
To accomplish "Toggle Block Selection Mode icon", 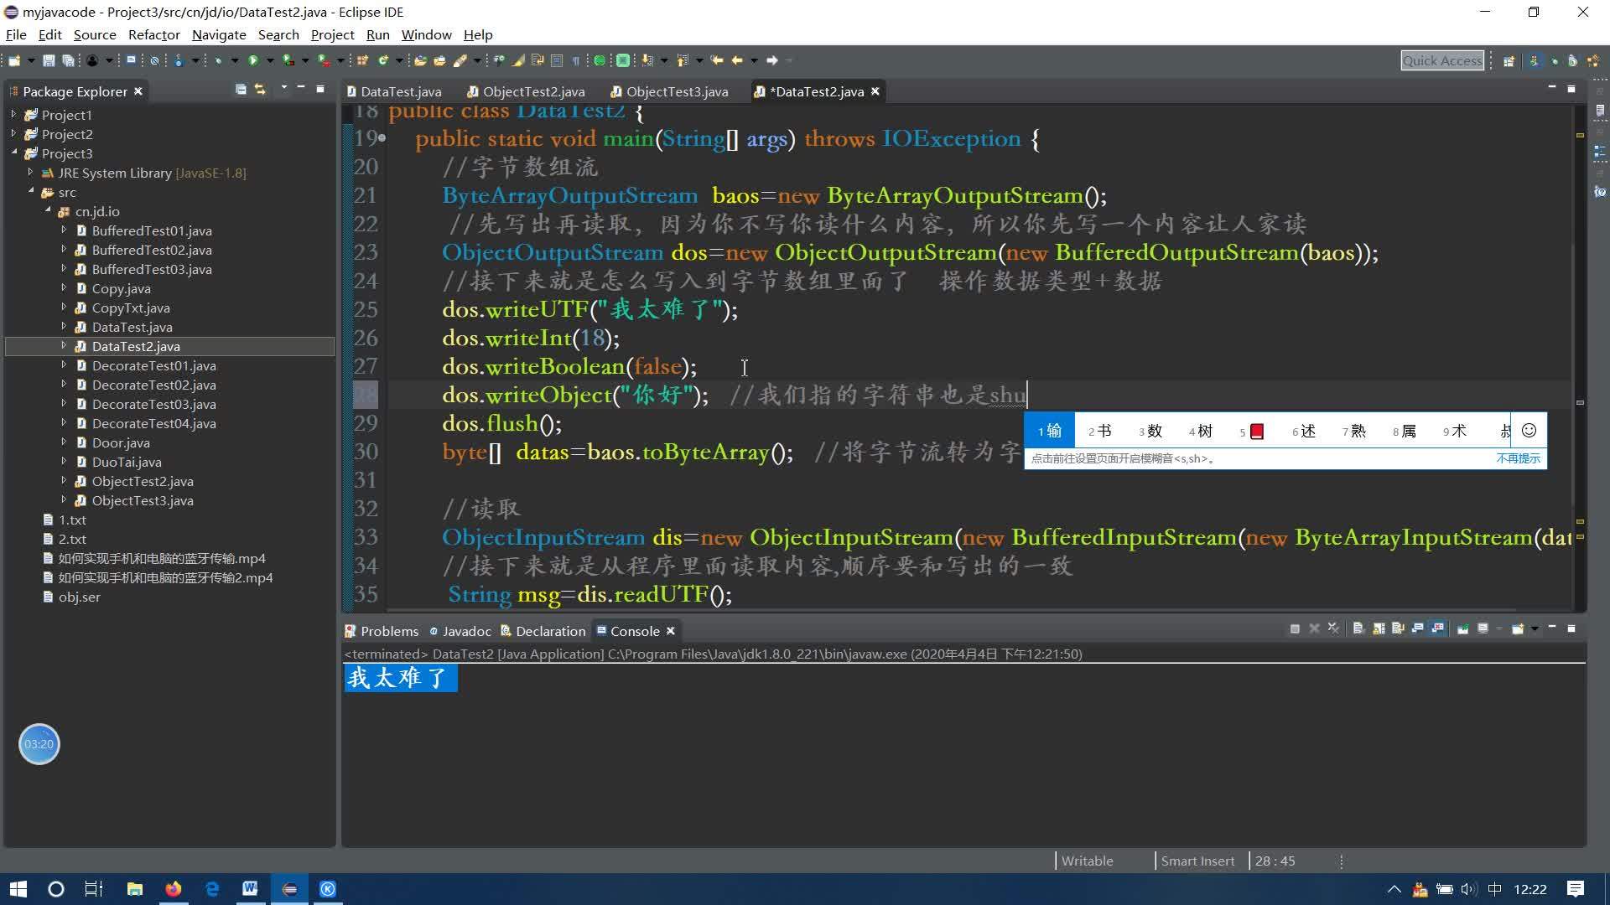I will (557, 60).
